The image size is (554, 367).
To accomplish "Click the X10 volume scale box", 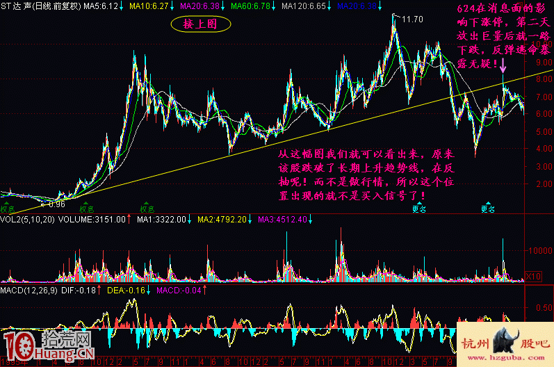I will tap(534, 276).
